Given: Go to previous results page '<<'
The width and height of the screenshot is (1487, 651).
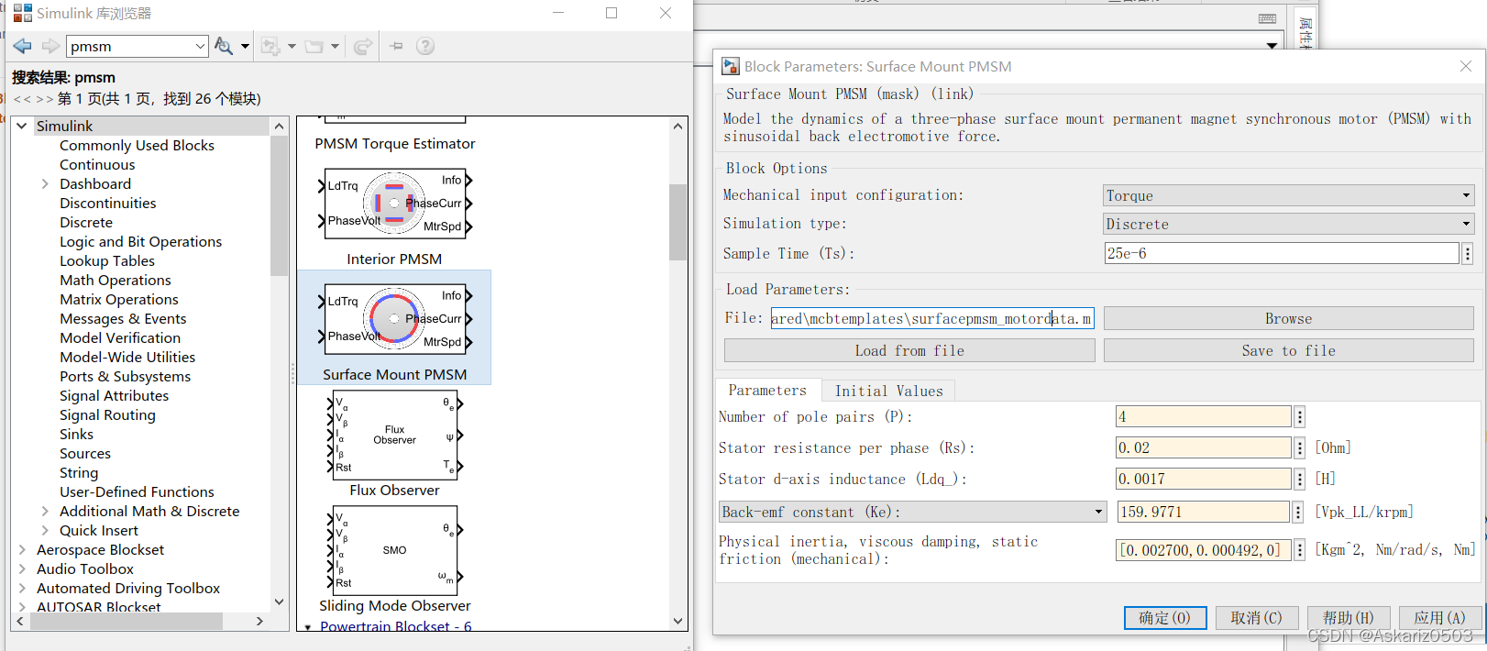Looking at the screenshot, I should [x=22, y=99].
